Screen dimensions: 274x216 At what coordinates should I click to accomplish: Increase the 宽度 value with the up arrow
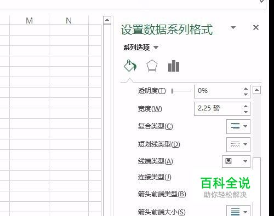(246, 106)
